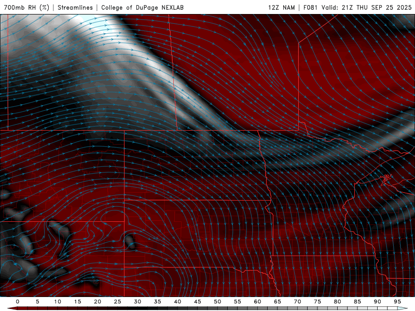
Task: Click "College of DuPage NEXLAB" credit text
Action: pos(142,7)
